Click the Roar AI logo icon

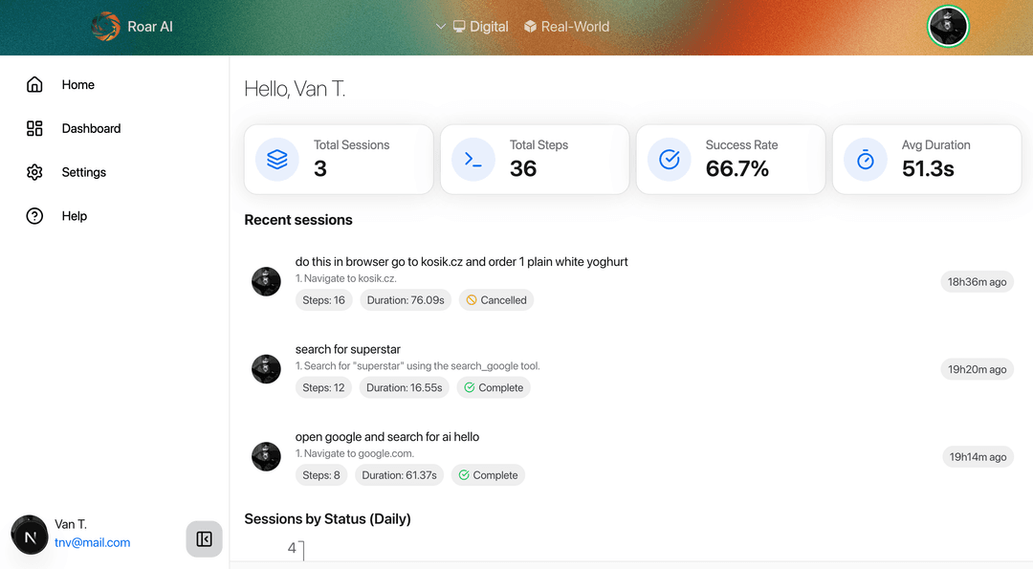point(105,27)
